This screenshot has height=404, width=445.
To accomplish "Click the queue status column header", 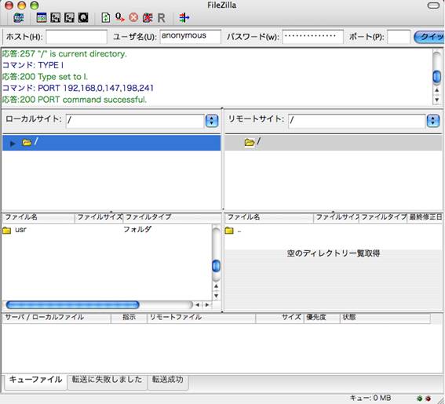I will point(385,318).
